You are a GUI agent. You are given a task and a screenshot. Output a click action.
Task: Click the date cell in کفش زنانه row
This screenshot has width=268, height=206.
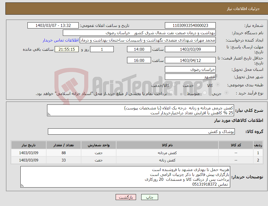[29, 160]
